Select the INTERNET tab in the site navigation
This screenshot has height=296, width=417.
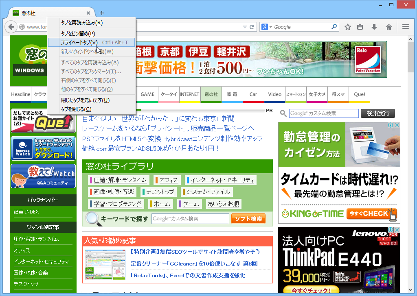189,94
